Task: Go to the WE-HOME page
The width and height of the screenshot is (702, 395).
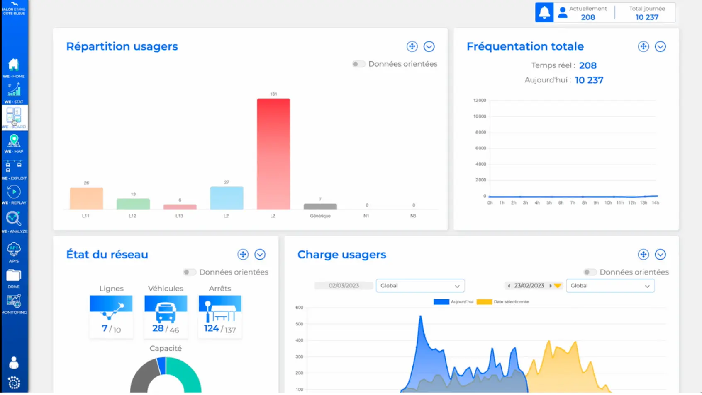Action: 14,68
